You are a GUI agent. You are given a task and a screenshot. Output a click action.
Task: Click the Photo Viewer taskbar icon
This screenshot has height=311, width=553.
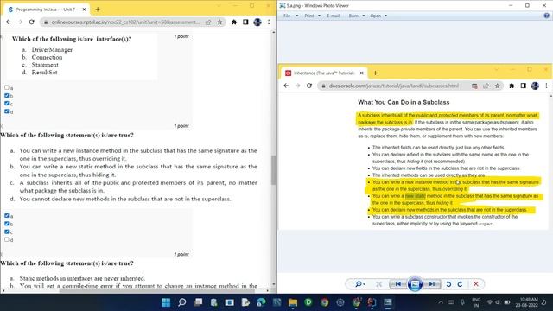pyautogui.click(x=388, y=302)
